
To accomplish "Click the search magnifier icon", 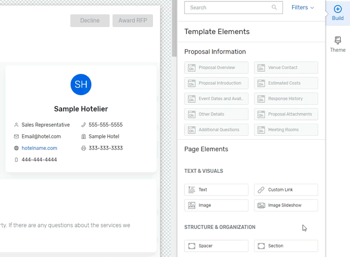I will 274,8.
